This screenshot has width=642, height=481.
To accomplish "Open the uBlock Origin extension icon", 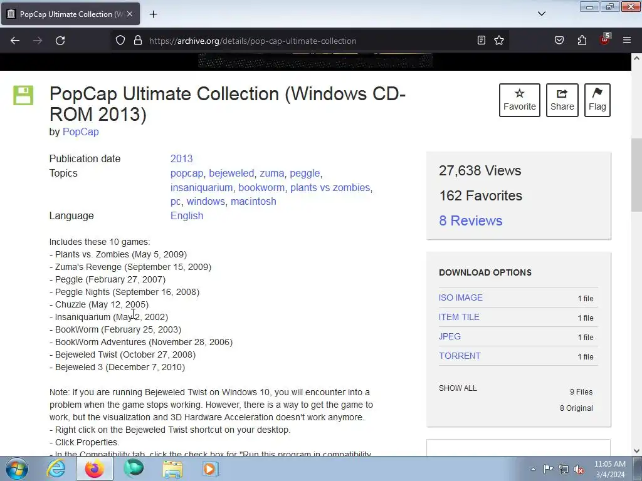I will point(605,39).
